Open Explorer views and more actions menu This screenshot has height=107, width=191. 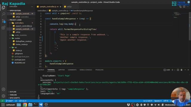[32, 7]
